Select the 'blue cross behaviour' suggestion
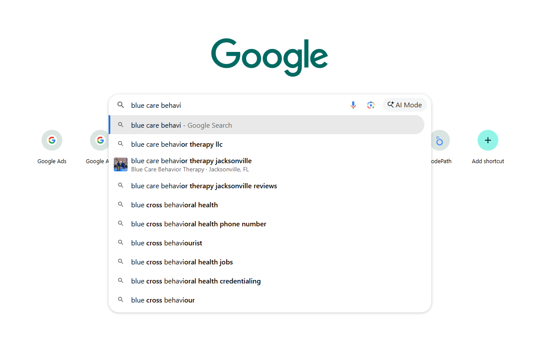This screenshot has height=341, width=539. (x=266, y=299)
